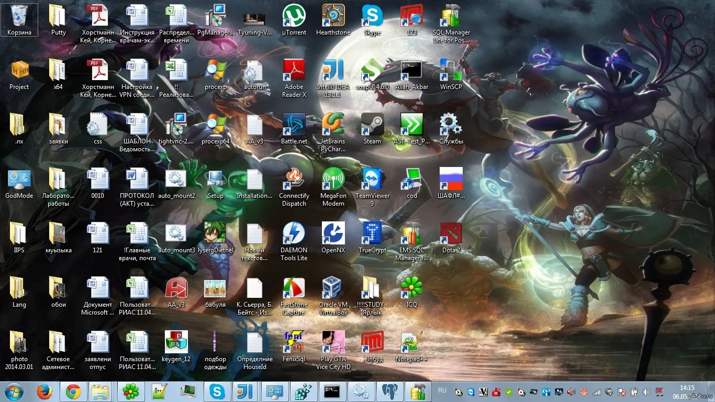Image resolution: width=715 pixels, height=402 pixels.
Task: Open the MegaFon Modem shortcut
Action: coord(333,187)
